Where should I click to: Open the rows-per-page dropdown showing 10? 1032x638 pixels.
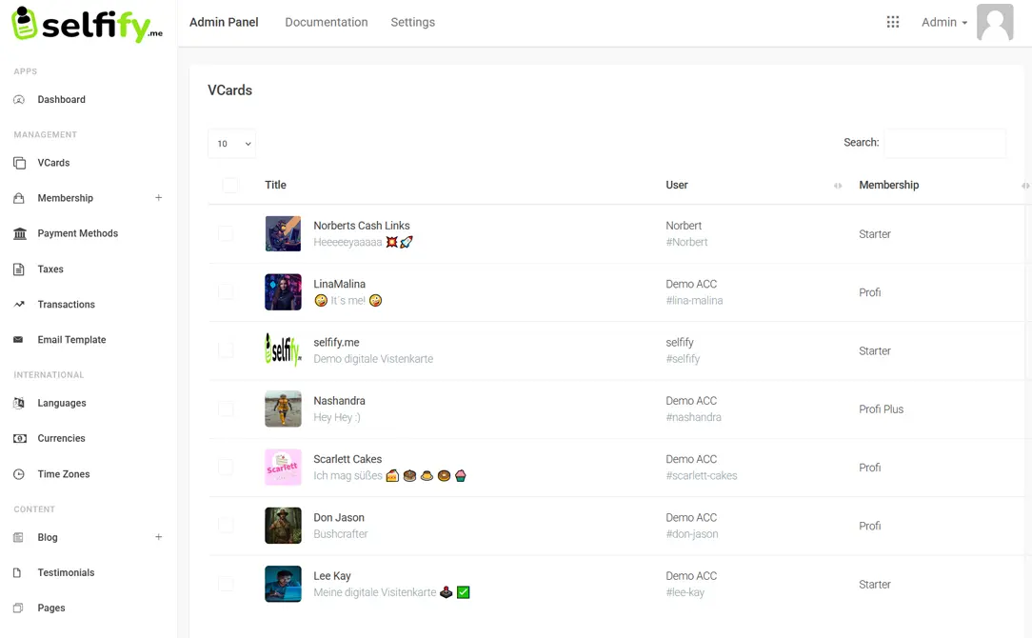coord(231,144)
